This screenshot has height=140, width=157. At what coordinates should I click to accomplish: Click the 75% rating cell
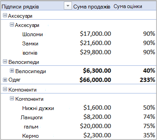click(x=149, y=126)
